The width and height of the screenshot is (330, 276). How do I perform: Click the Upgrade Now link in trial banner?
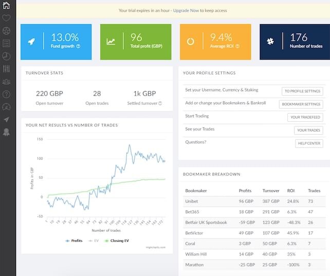click(186, 10)
